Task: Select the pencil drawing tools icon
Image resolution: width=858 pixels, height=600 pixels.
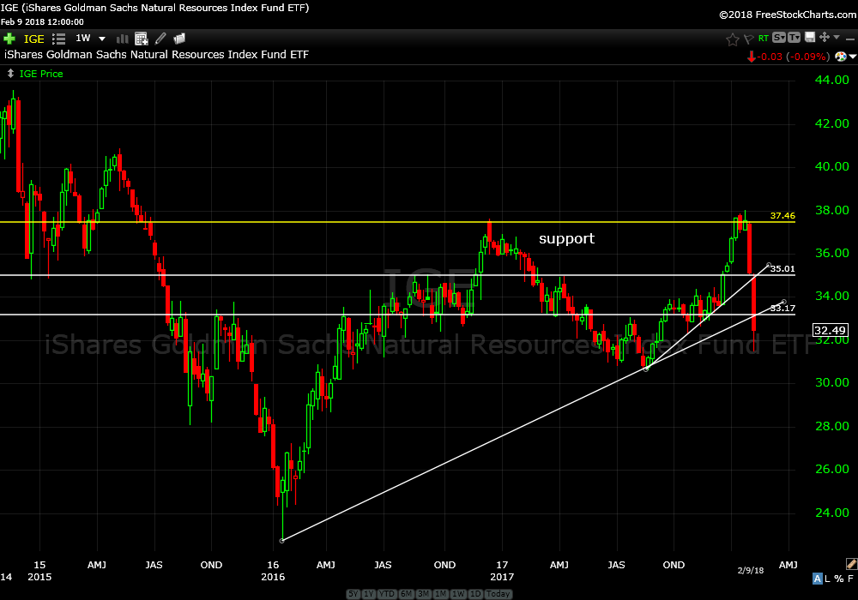Action: 160,39
